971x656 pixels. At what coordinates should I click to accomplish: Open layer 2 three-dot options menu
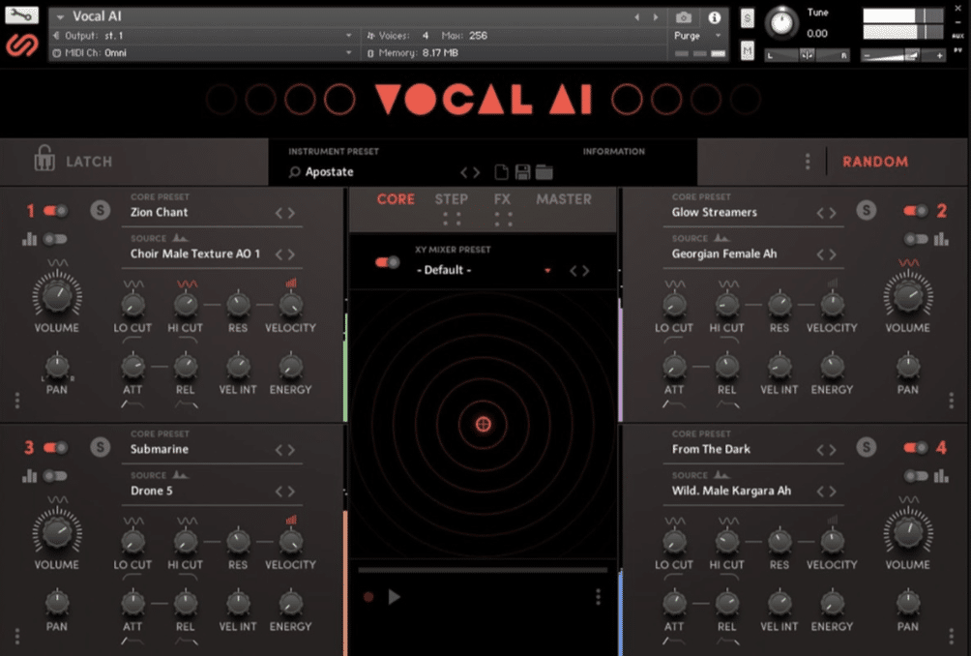tap(952, 401)
